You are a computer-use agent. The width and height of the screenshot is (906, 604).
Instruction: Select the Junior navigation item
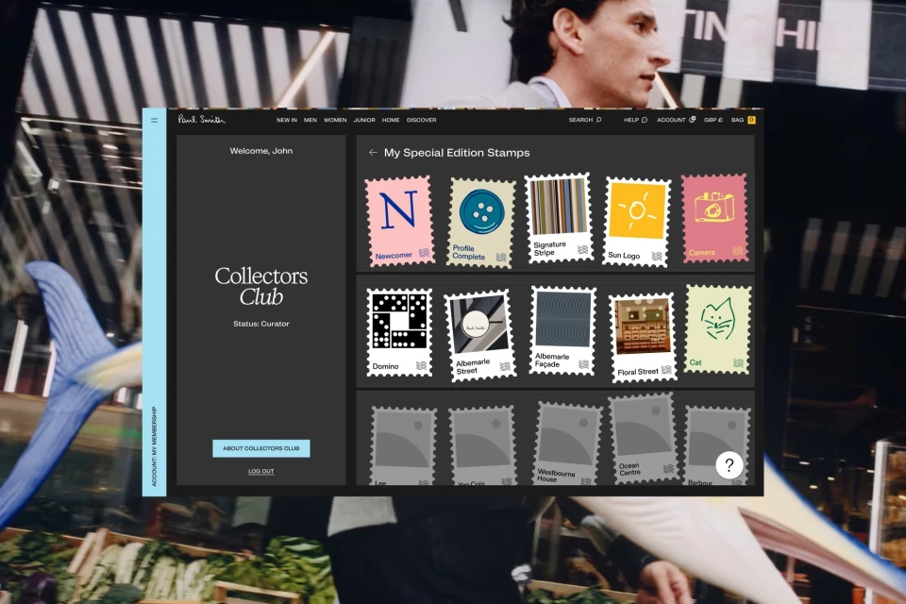[x=363, y=120]
